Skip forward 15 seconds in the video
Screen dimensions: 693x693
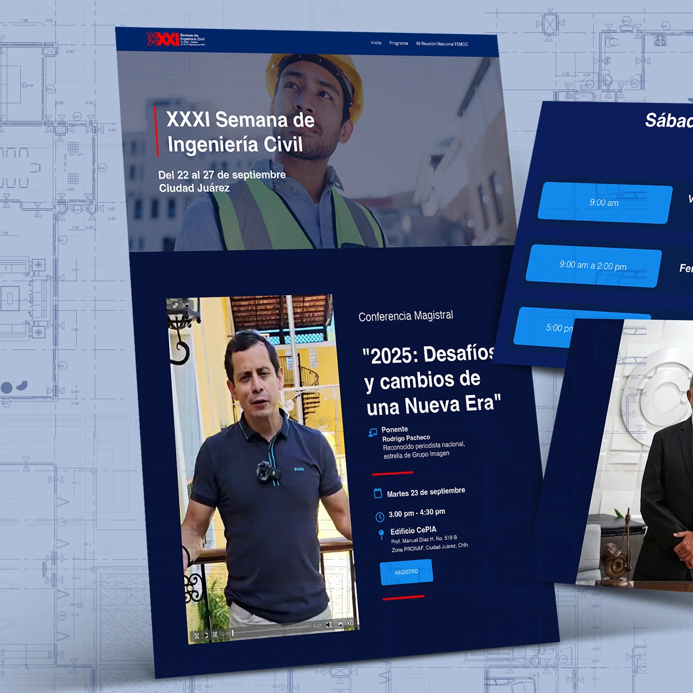click(x=215, y=634)
